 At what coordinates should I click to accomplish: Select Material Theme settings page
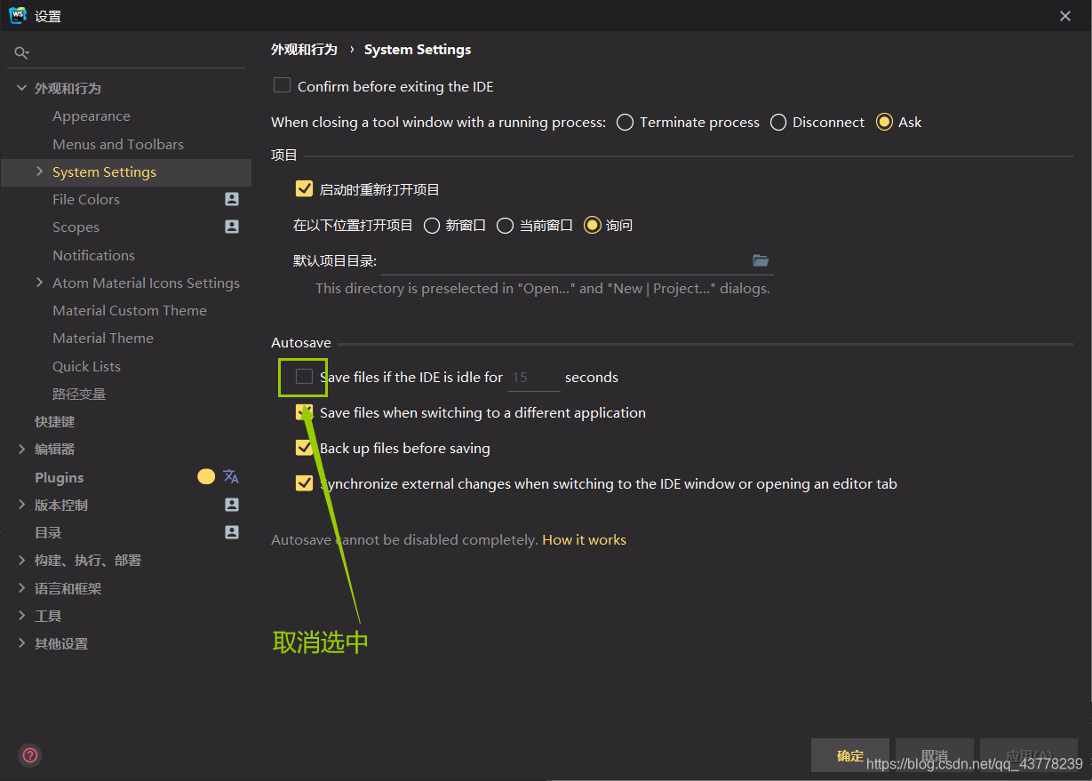point(103,338)
